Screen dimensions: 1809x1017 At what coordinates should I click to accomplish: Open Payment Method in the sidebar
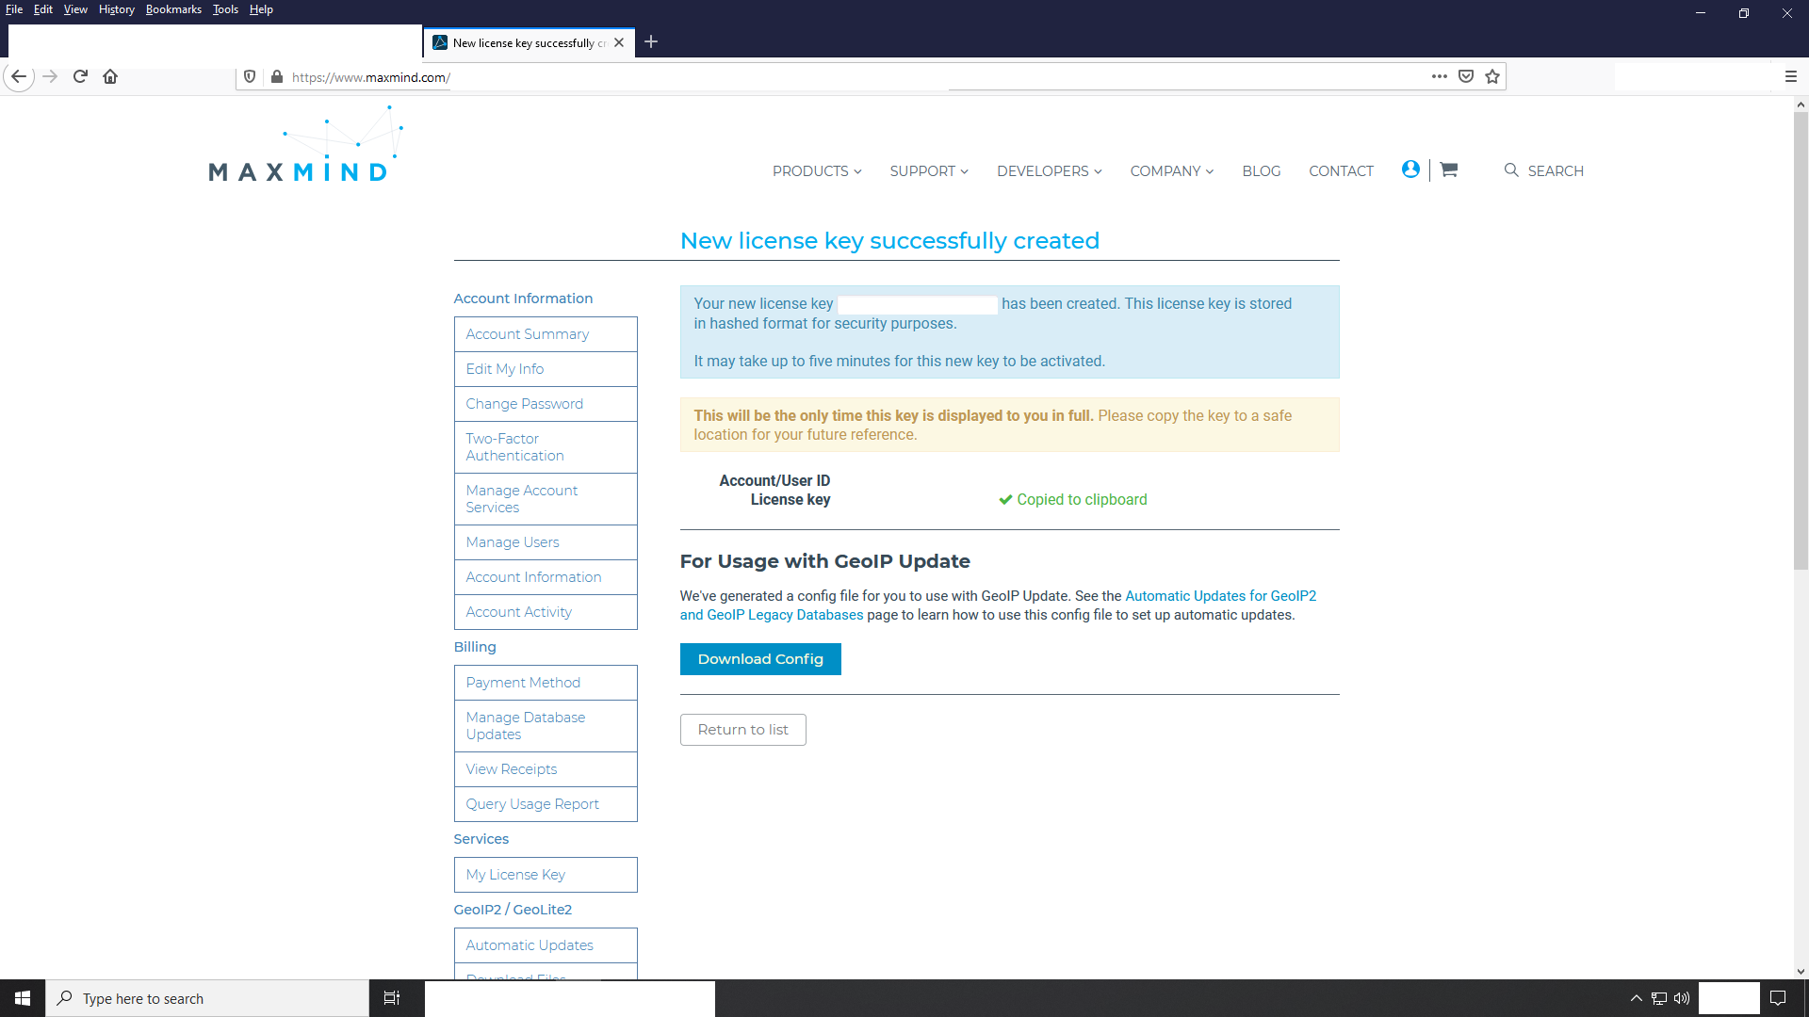point(546,683)
